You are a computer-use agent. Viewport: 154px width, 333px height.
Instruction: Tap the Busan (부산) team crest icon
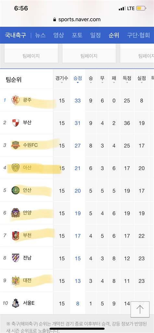(16, 123)
